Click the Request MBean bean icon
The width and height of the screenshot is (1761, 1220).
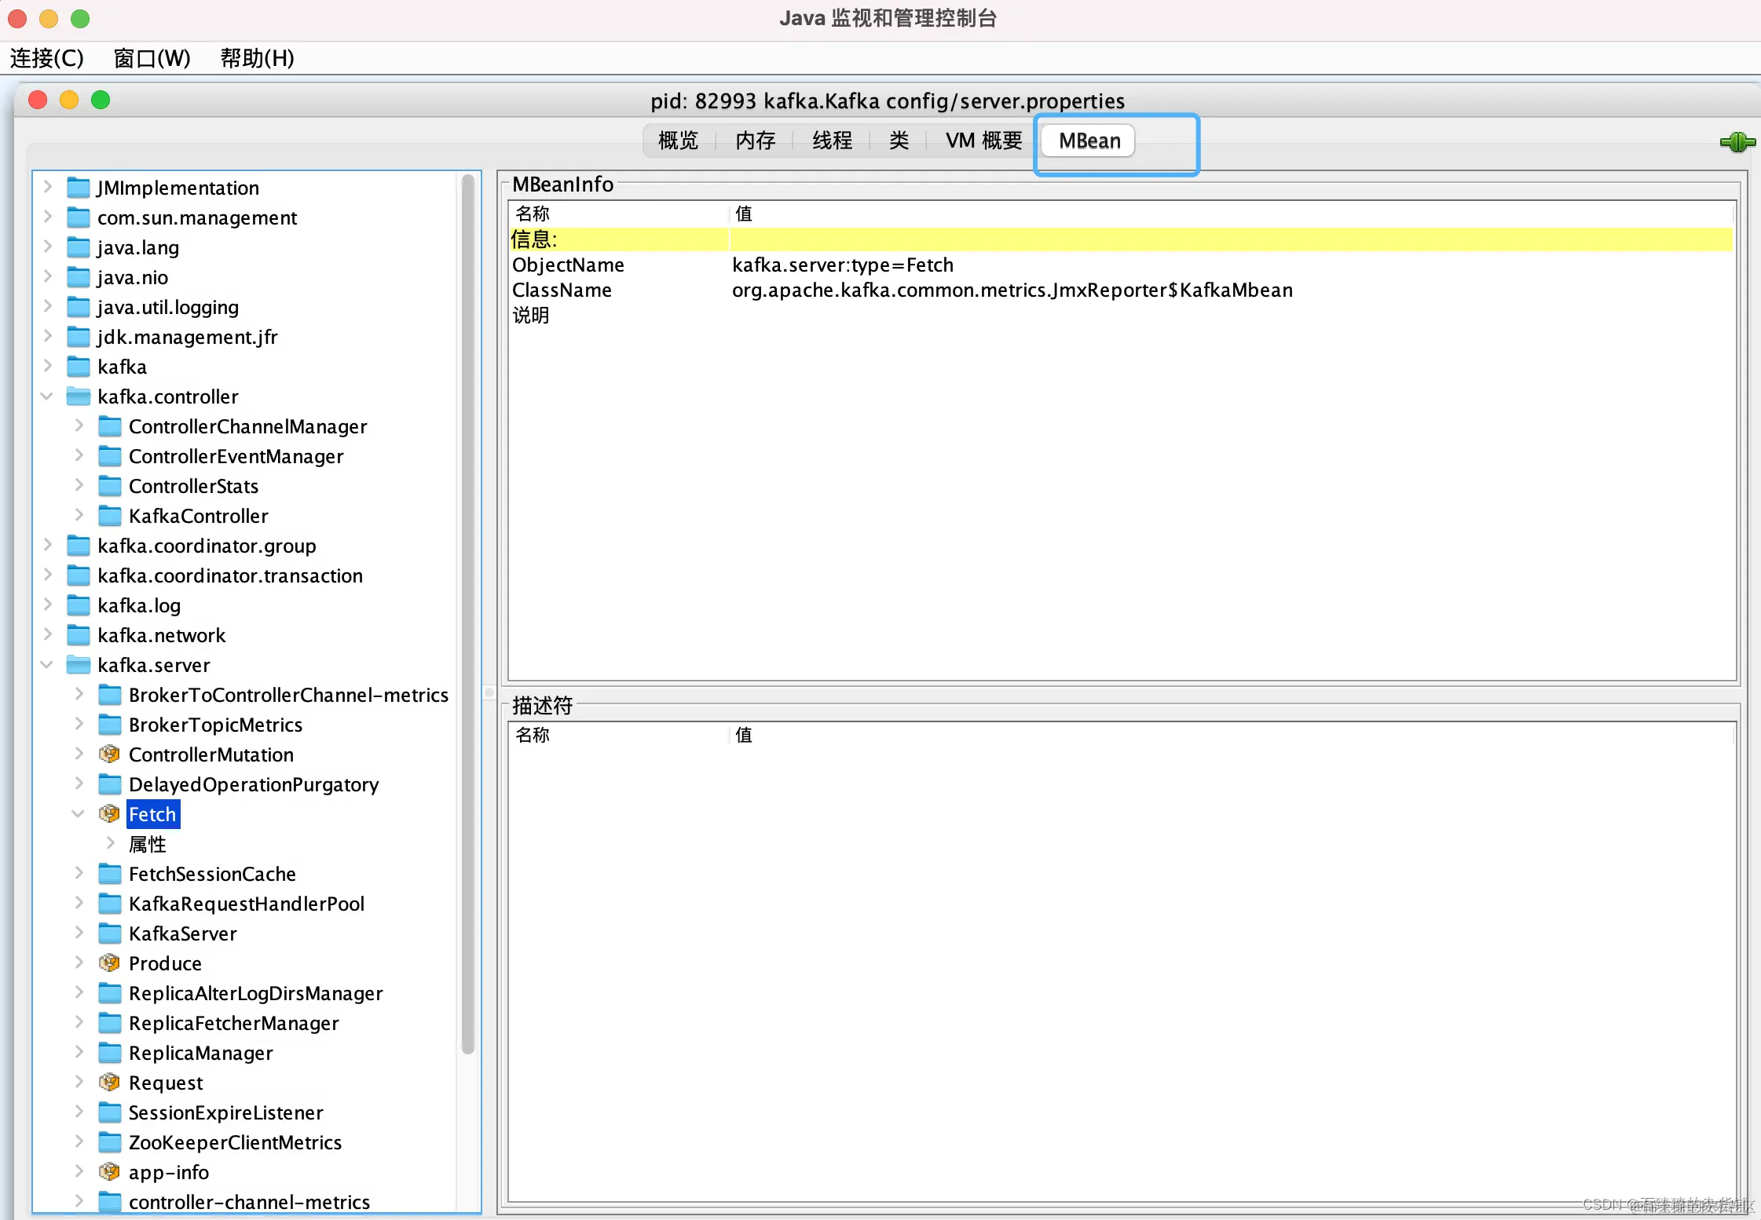click(x=109, y=1083)
